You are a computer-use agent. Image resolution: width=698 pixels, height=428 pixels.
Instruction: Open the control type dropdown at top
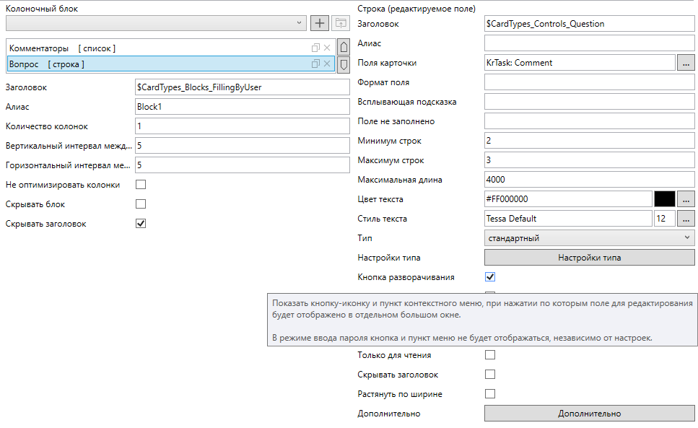tap(156, 23)
